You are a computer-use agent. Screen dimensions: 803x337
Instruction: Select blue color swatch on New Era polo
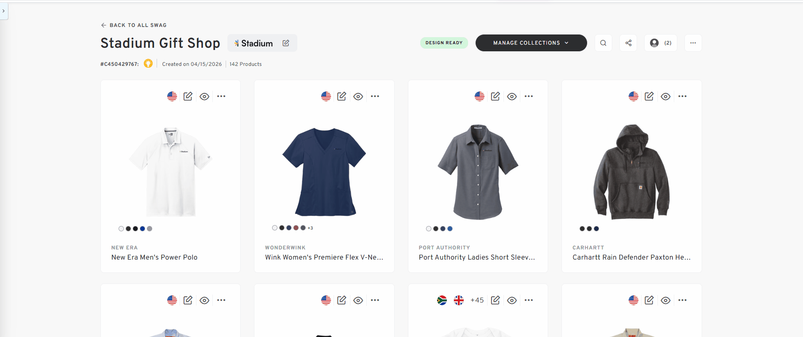142,229
